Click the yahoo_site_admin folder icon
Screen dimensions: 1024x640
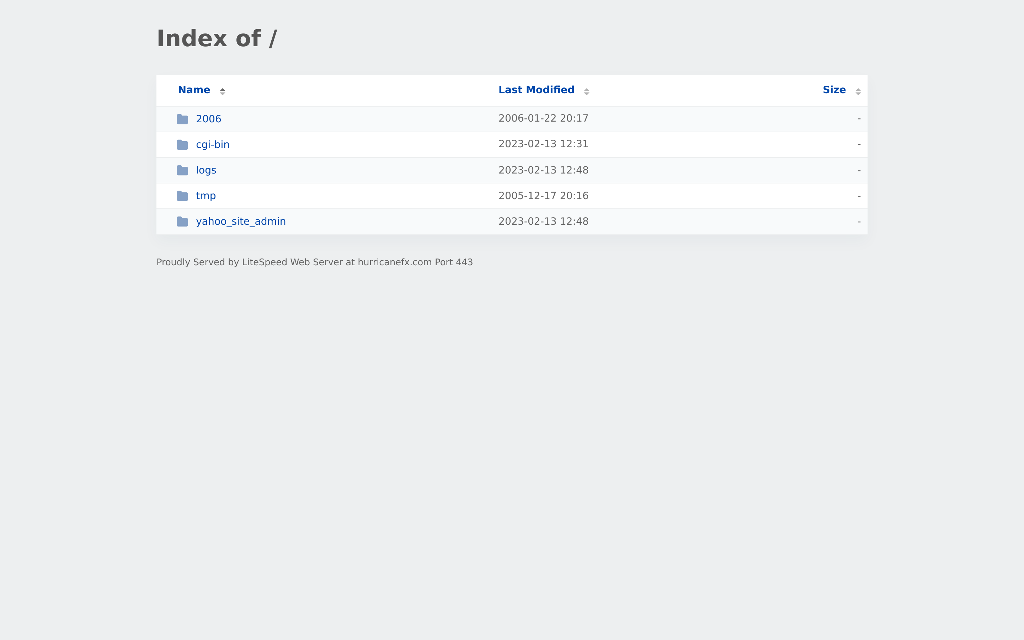[182, 222]
